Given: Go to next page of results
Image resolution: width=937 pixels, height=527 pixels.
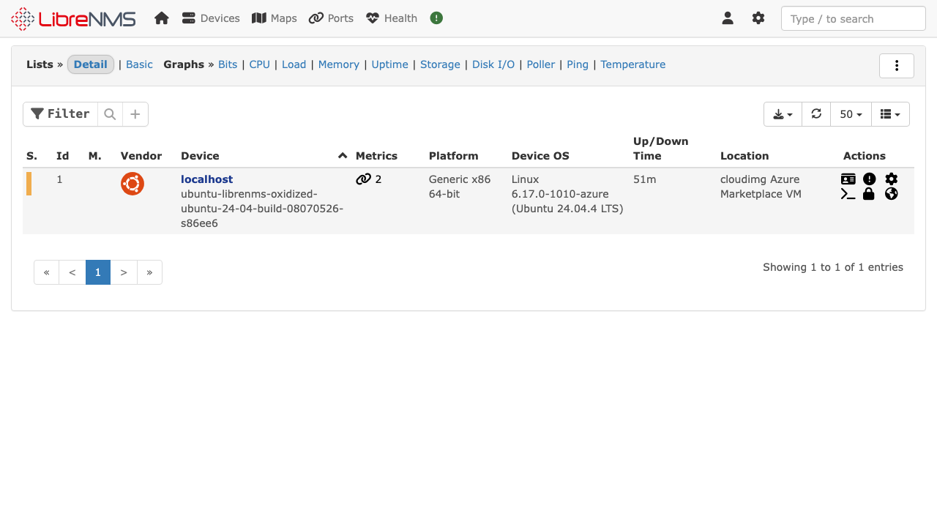Looking at the screenshot, I should (x=124, y=272).
